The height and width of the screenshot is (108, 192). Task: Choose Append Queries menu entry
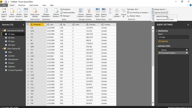point(164,16)
